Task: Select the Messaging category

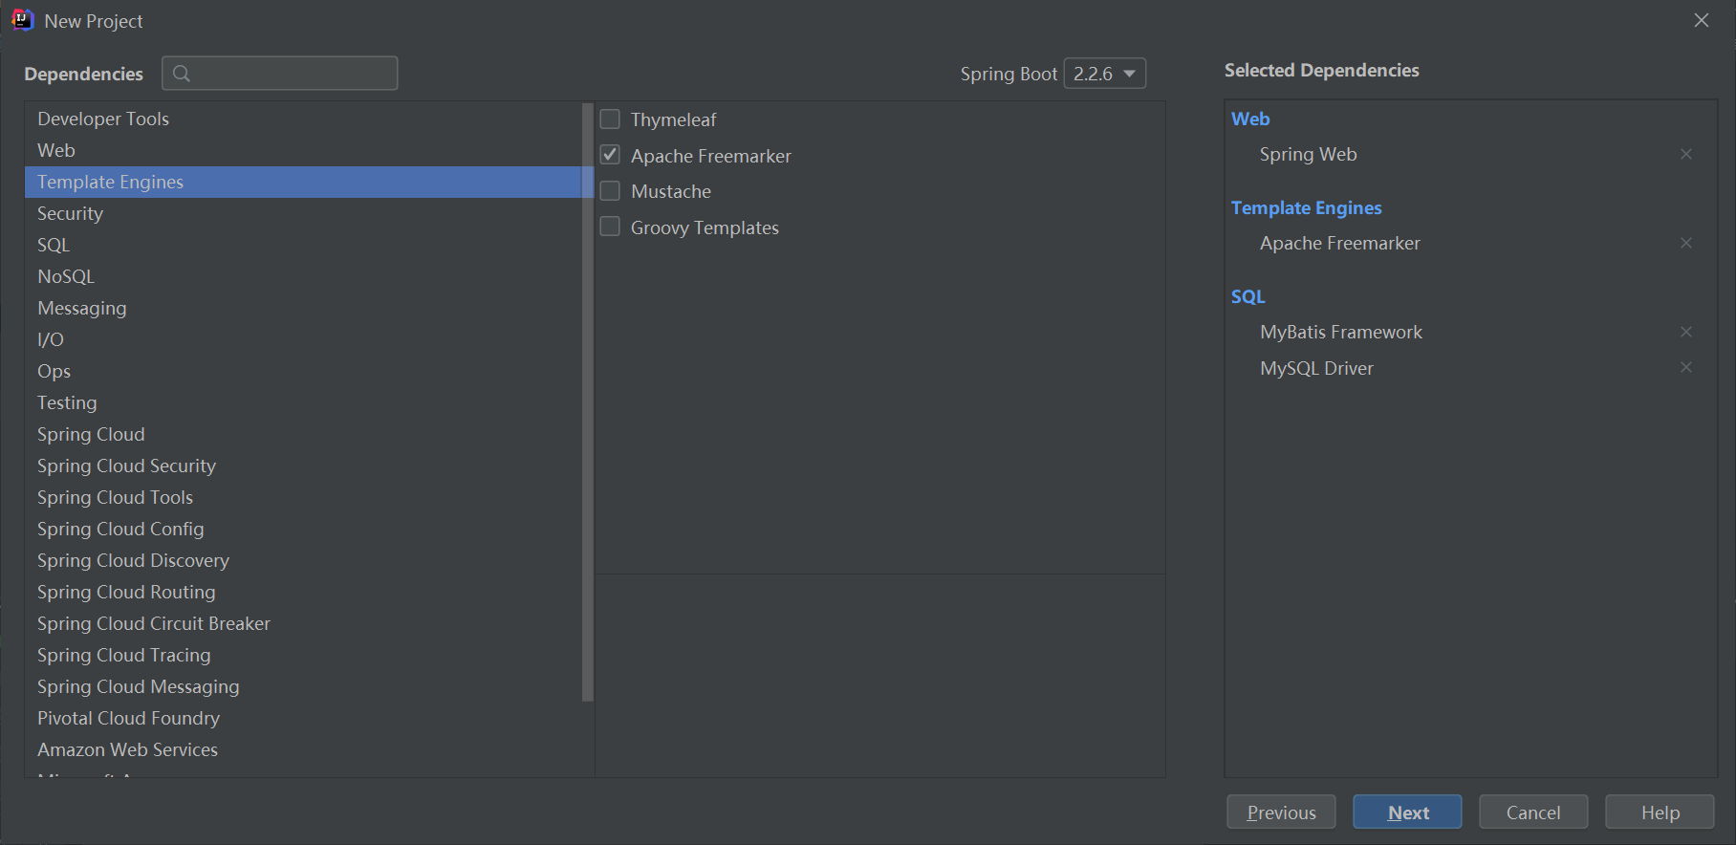Action: coord(303,308)
